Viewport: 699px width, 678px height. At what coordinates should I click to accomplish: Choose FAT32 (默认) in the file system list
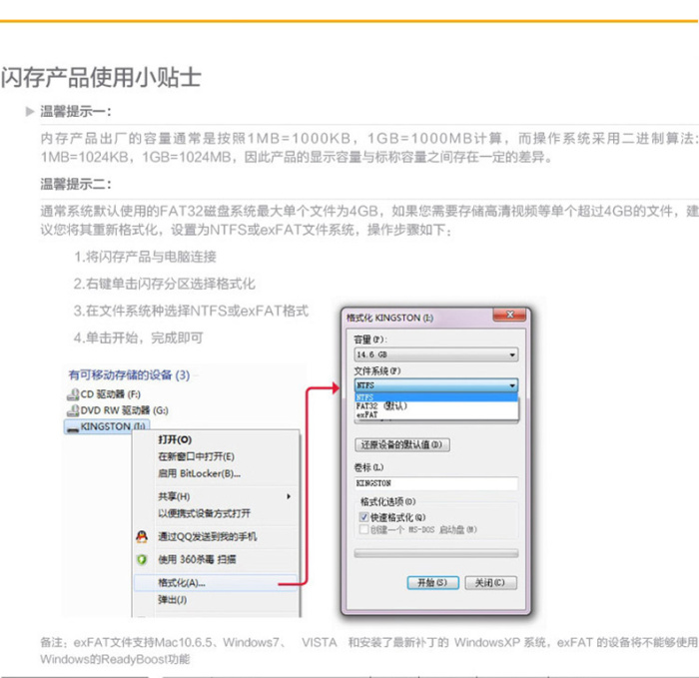(436, 406)
